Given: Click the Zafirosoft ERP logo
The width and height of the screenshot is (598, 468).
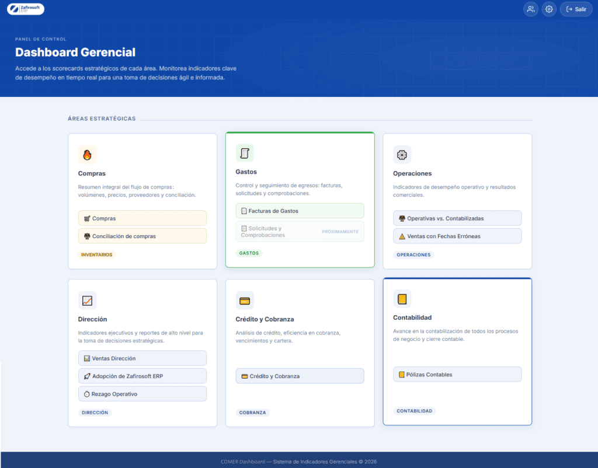Looking at the screenshot, I should (x=26, y=9).
